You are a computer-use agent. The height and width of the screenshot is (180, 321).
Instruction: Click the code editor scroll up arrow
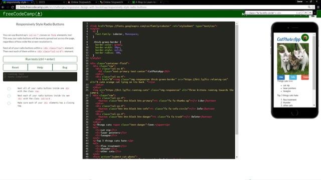coord(237,23)
